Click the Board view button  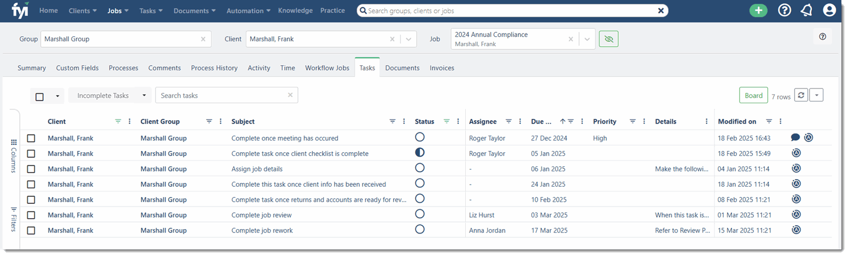coord(753,96)
